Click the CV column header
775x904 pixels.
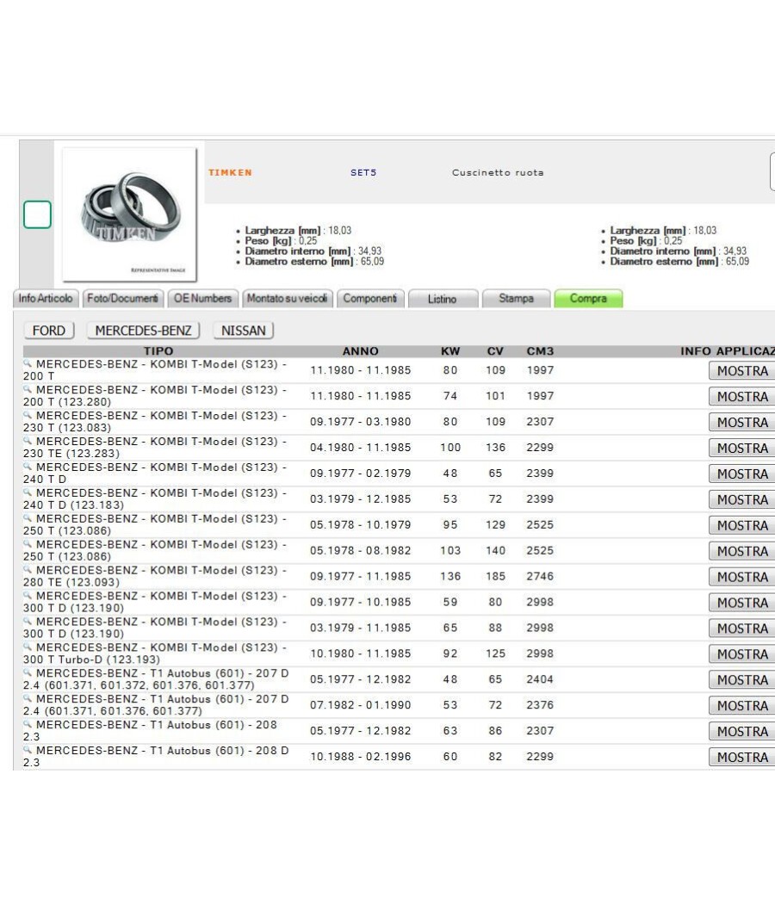click(x=495, y=351)
